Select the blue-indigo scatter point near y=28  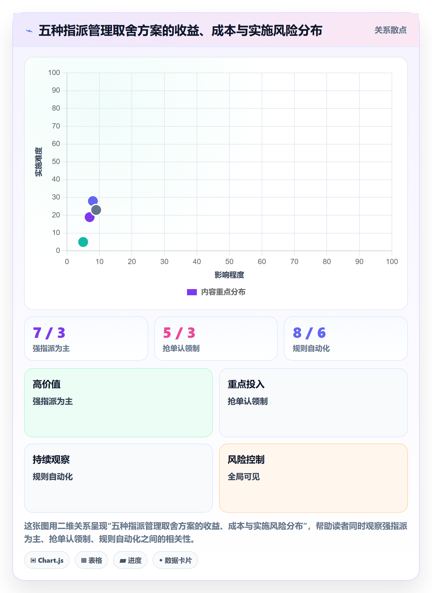coord(93,201)
